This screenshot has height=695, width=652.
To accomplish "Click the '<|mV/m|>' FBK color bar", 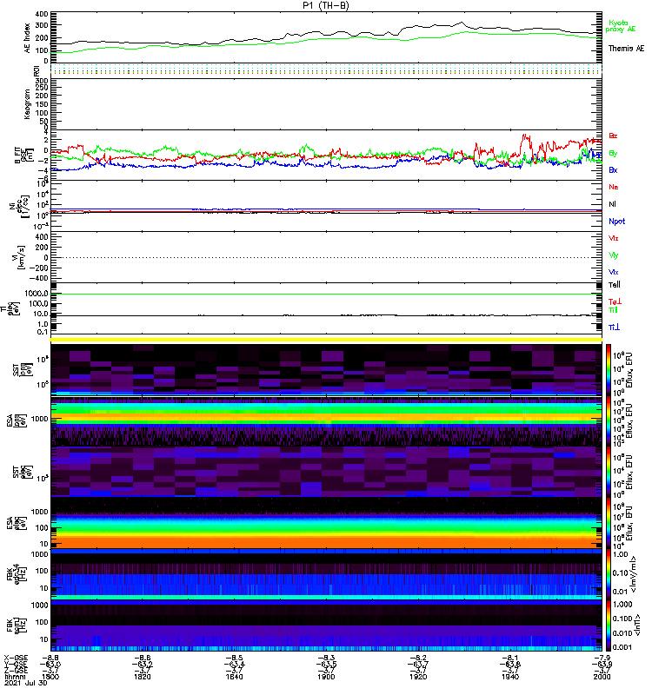I will point(609,574).
